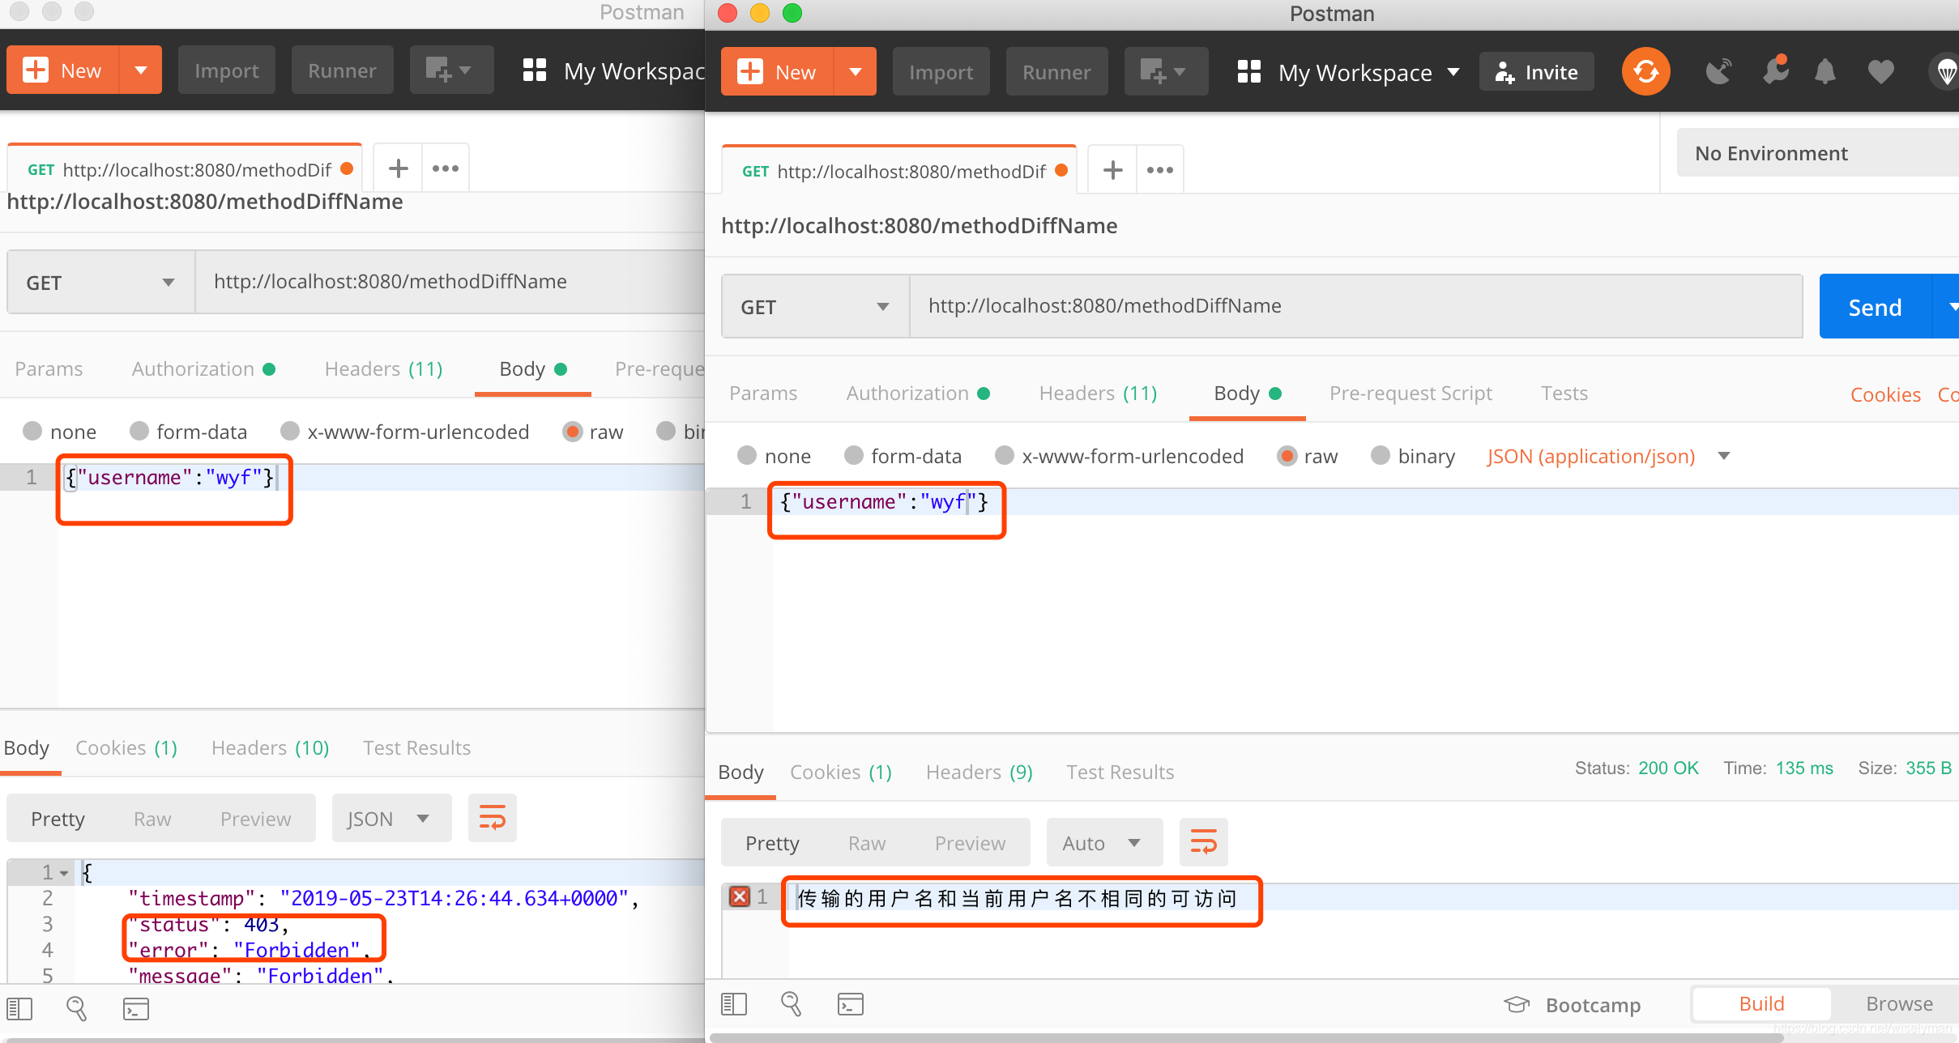
Task: Open Headers (11) tab in right window
Action: 1098,394
